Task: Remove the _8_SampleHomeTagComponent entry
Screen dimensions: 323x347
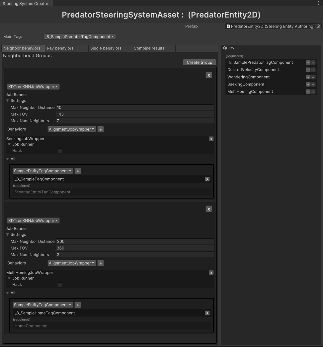Action: click(207, 313)
